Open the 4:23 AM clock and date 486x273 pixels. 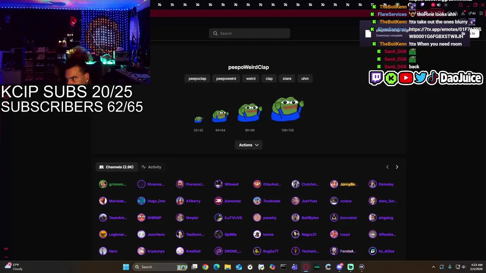click(x=477, y=267)
